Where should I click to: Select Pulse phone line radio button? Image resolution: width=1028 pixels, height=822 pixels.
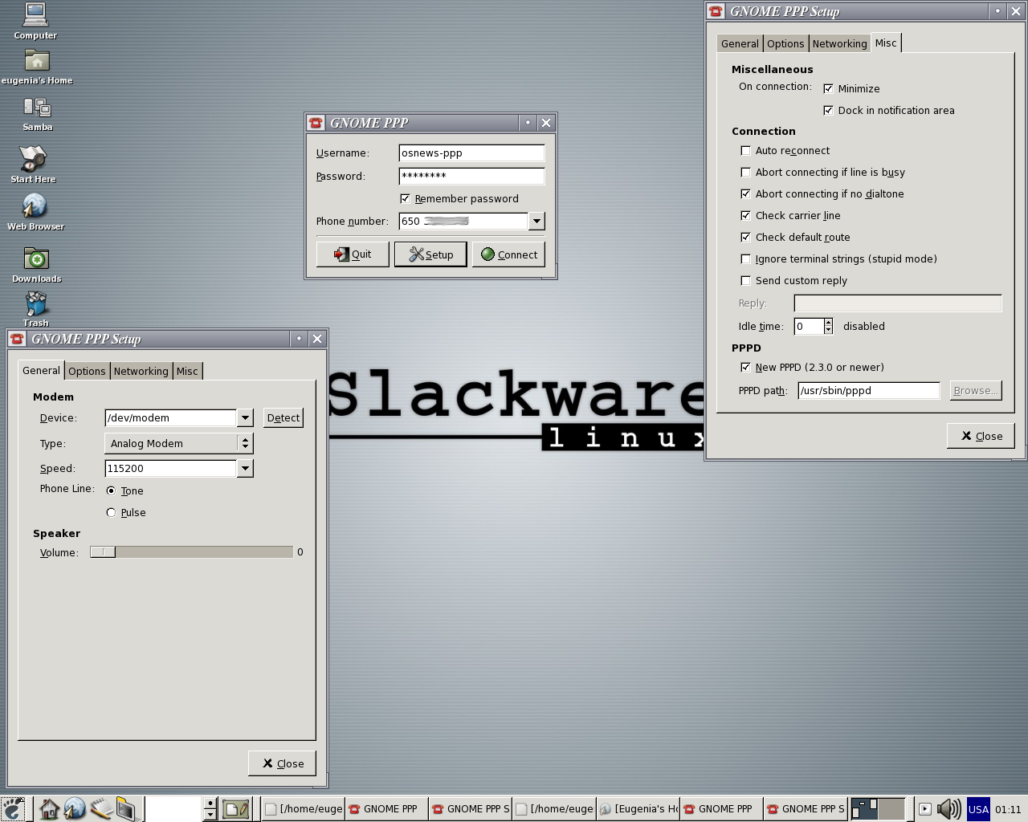click(x=111, y=512)
